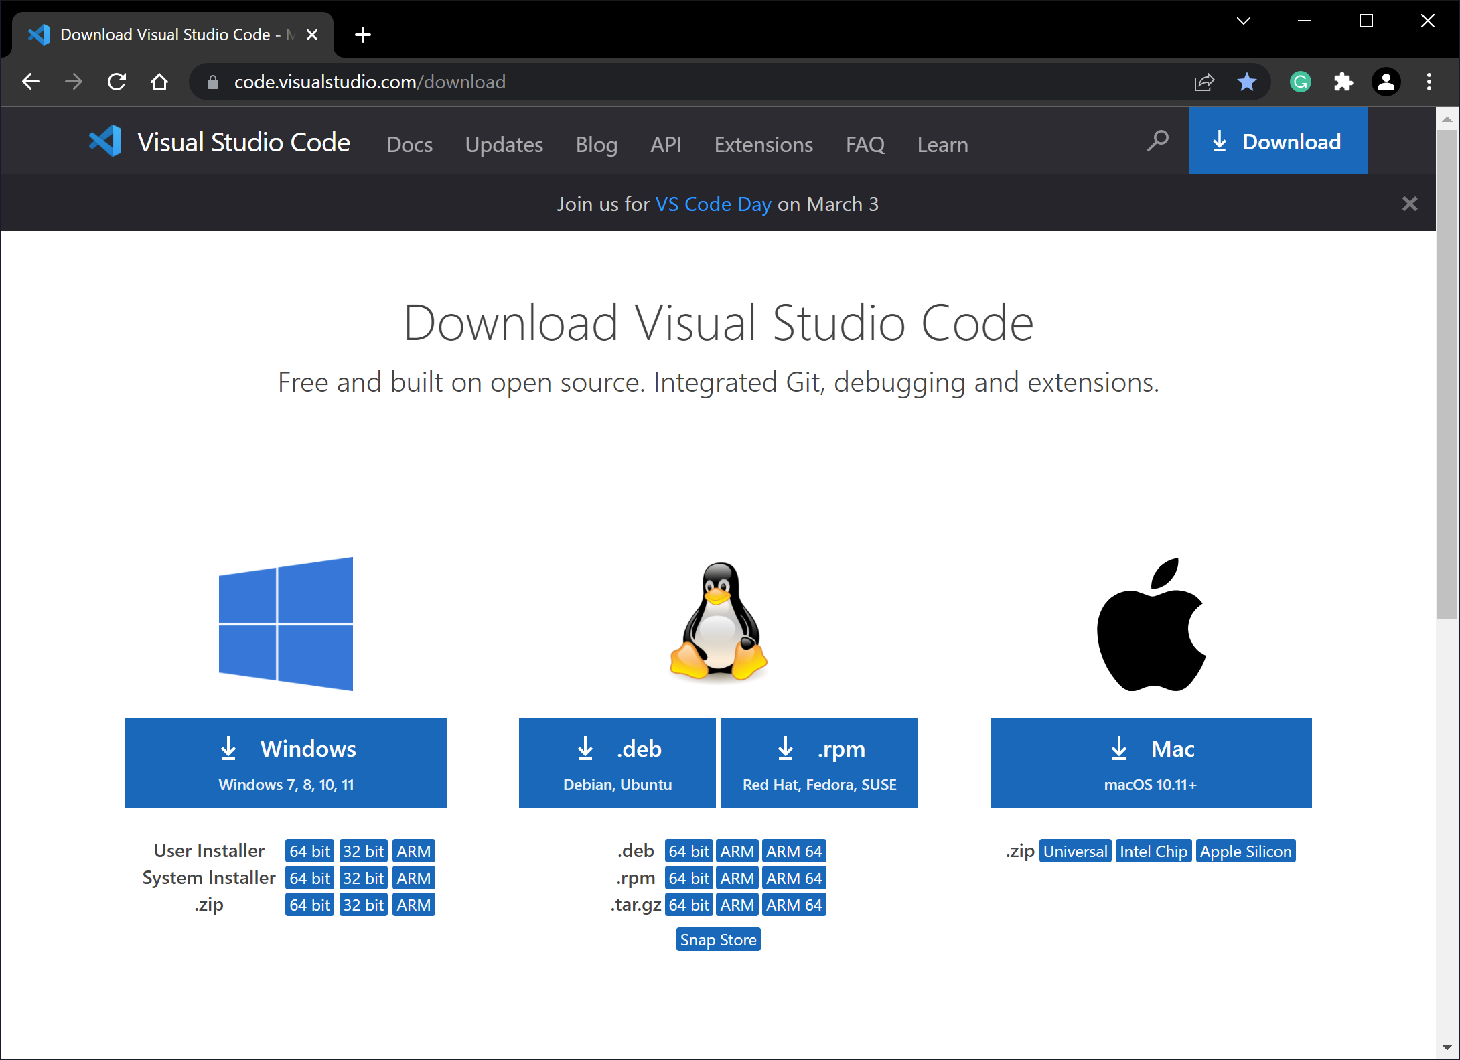The width and height of the screenshot is (1460, 1060).
Task: View site security lock information
Action: click(x=213, y=82)
